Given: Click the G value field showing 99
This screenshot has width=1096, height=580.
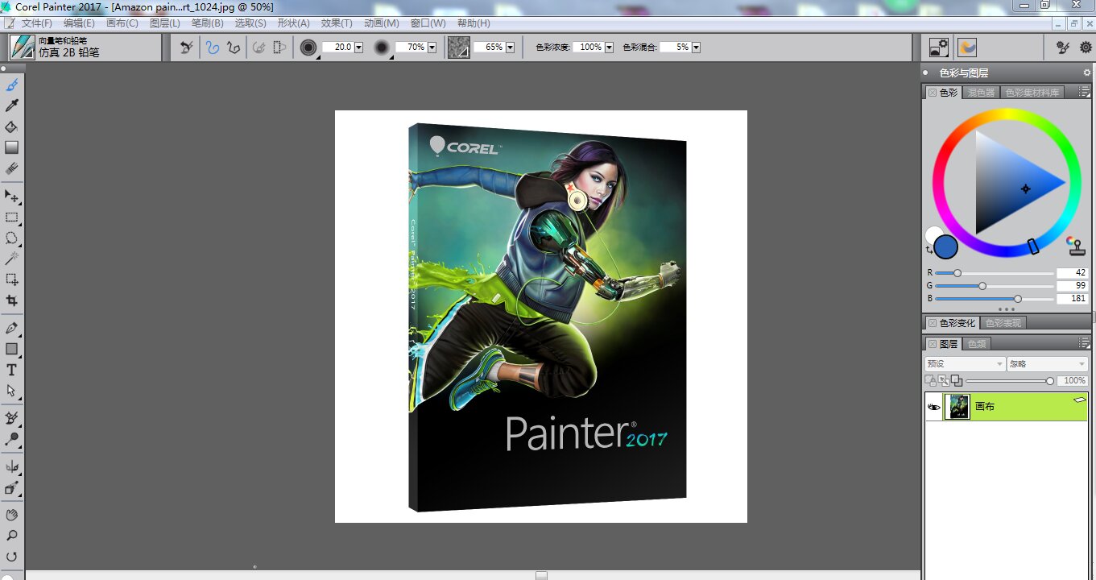Looking at the screenshot, I should [1072, 285].
